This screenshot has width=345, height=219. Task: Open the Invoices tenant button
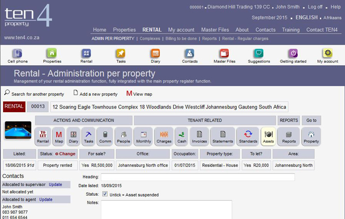[200, 136]
